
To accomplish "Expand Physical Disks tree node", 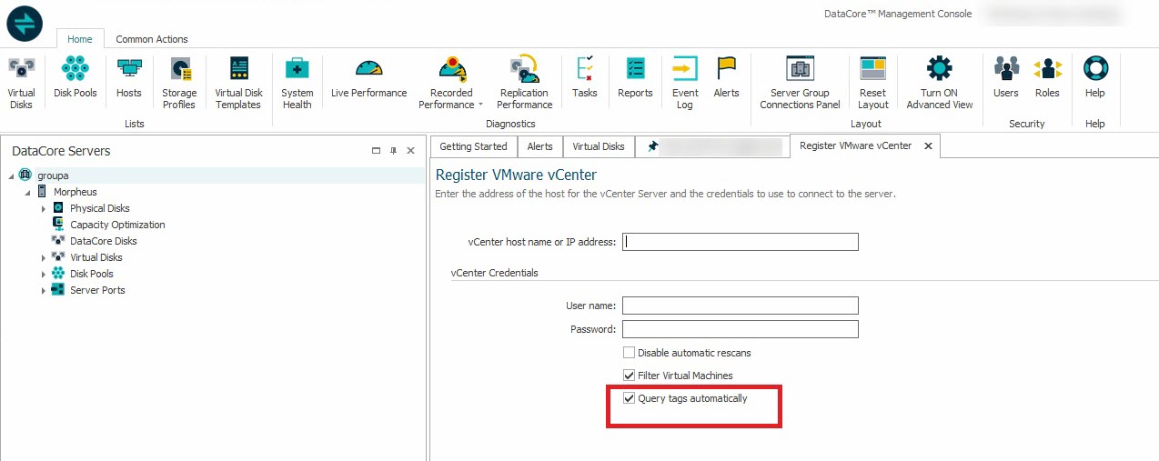I will (44, 209).
